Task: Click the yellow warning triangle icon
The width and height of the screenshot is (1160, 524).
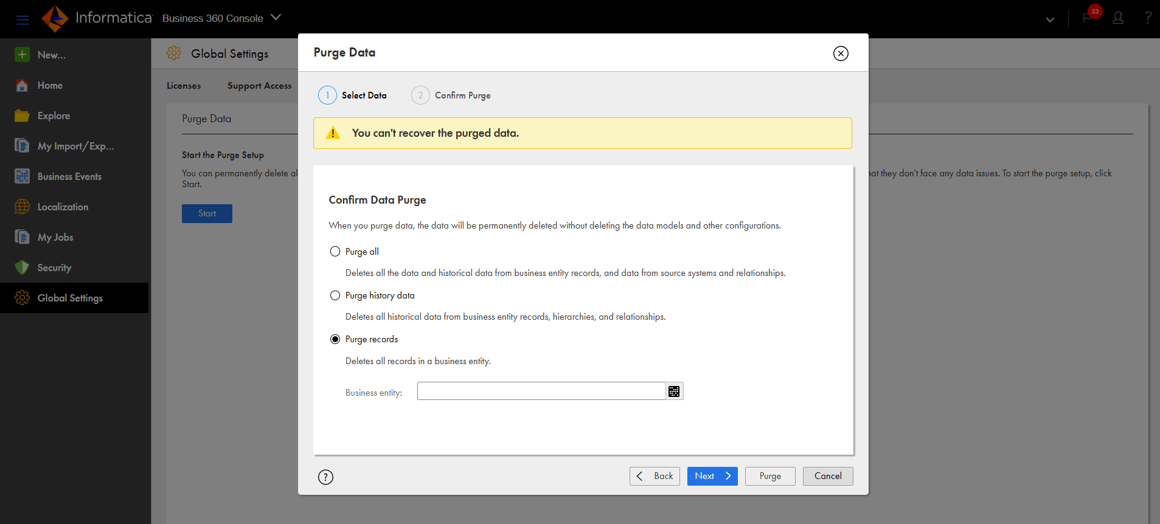Action: 333,133
